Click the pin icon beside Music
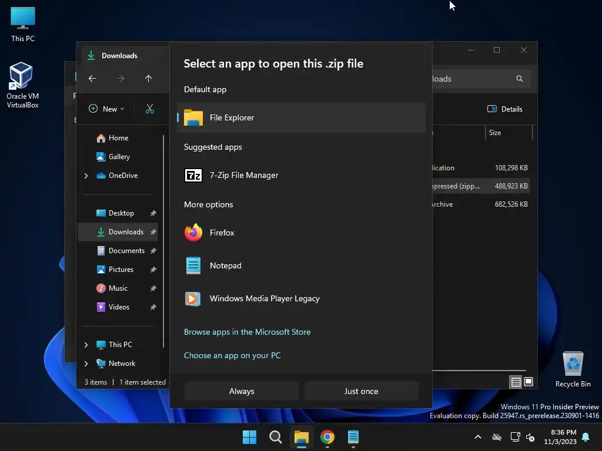The height and width of the screenshot is (451, 602). pyautogui.click(x=153, y=288)
